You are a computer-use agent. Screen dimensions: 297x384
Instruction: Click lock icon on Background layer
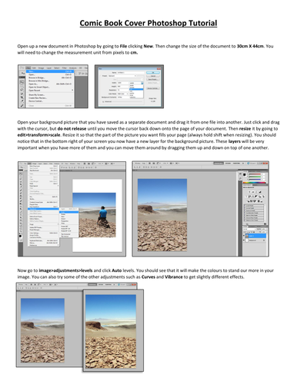[x=264, y=240]
